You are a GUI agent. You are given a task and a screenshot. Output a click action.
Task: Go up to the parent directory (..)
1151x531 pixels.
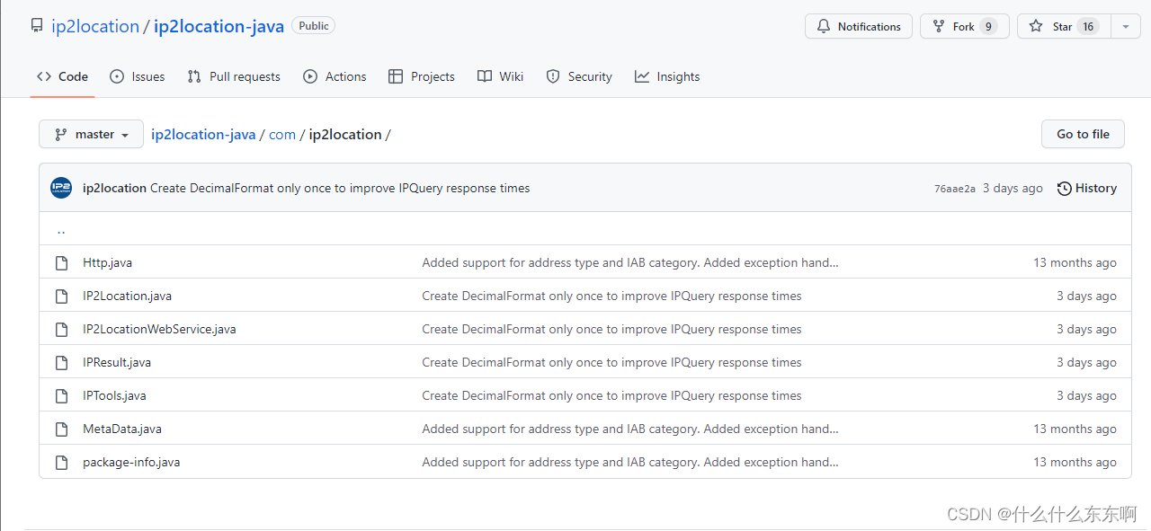[x=61, y=230]
